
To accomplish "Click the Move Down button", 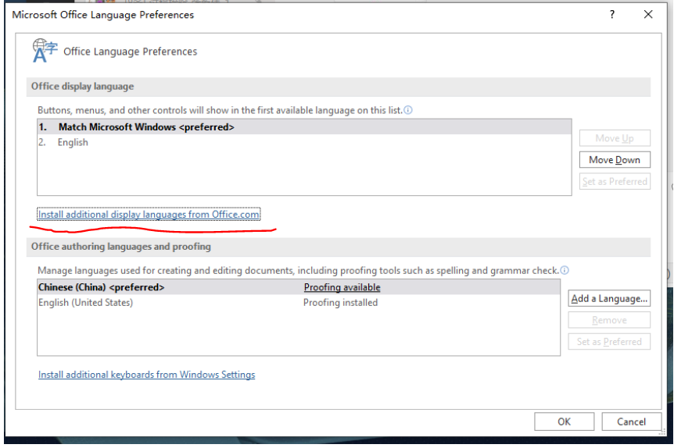I will coord(615,160).
